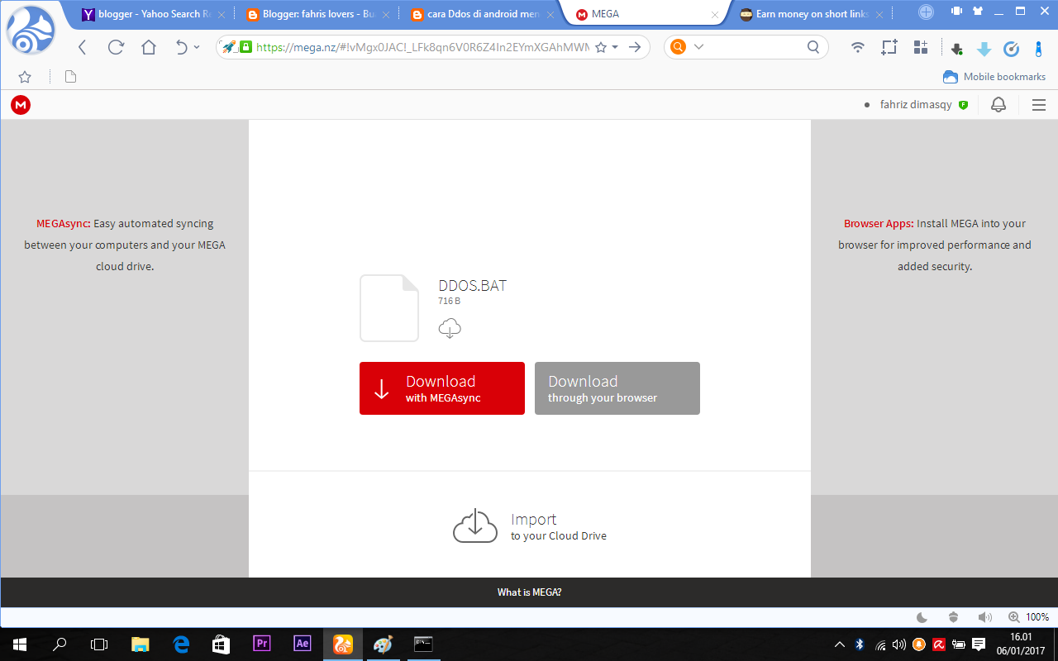The width and height of the screenshot is (1058, 661).
Task: Click Download with MEGAsync button
Action: point(442,388)
